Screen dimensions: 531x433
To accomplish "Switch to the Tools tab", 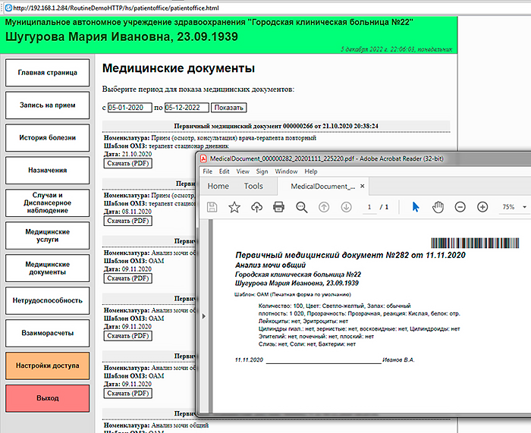I will tap(253, 186).
